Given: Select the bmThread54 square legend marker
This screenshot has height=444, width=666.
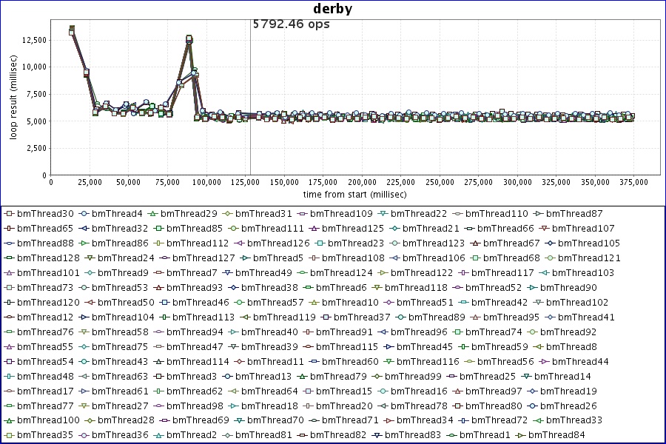Looking at the screenshot, I should click(x=9, y=362).
